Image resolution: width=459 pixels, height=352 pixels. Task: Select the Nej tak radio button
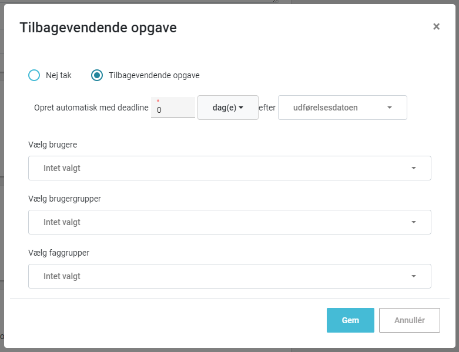point(34,75)
